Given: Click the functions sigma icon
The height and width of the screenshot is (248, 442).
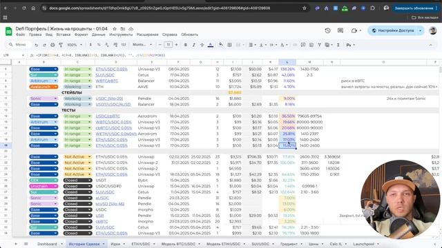Looking at the screenshot, I should [338, 45].
